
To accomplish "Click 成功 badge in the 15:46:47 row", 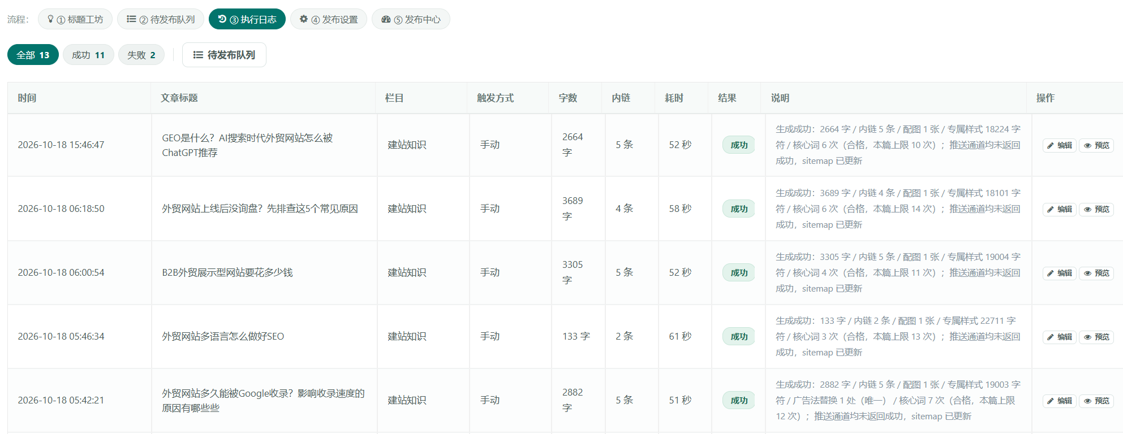I will (739, 145).
